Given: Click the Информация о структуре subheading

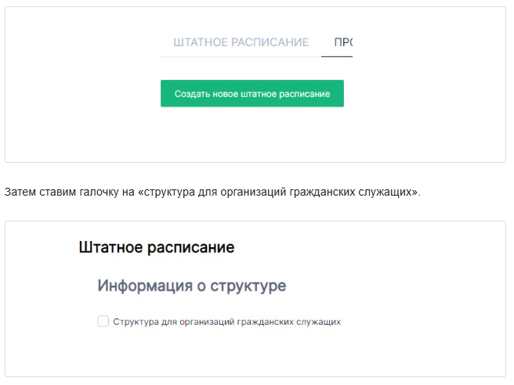Looking at the screenshot, I should point(191,286).
